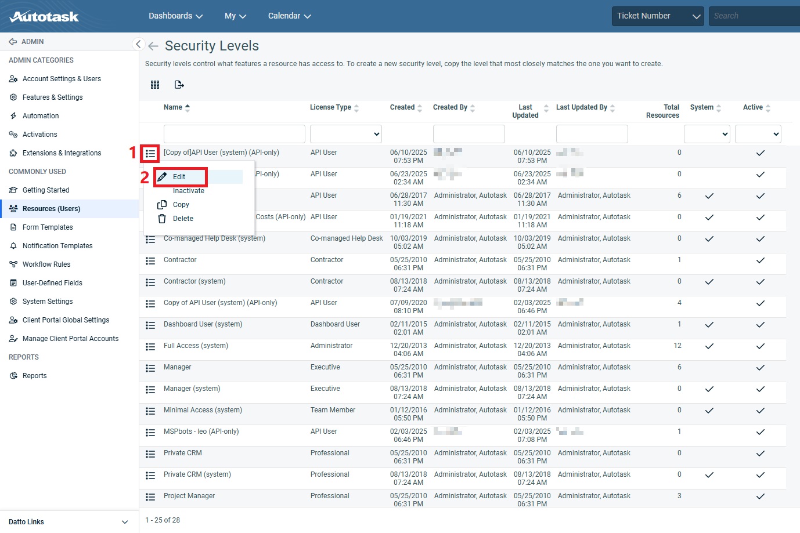Viewport: 800px width, 533px height.
Task: Collapse the admin sidebar with chevron button
Action: [138, 44]
